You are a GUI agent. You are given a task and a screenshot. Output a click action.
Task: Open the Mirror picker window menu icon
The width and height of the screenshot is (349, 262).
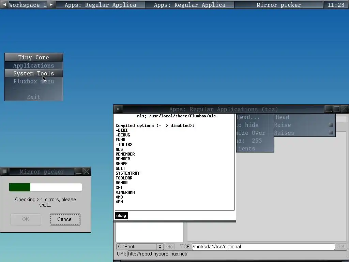pos(4,171)
